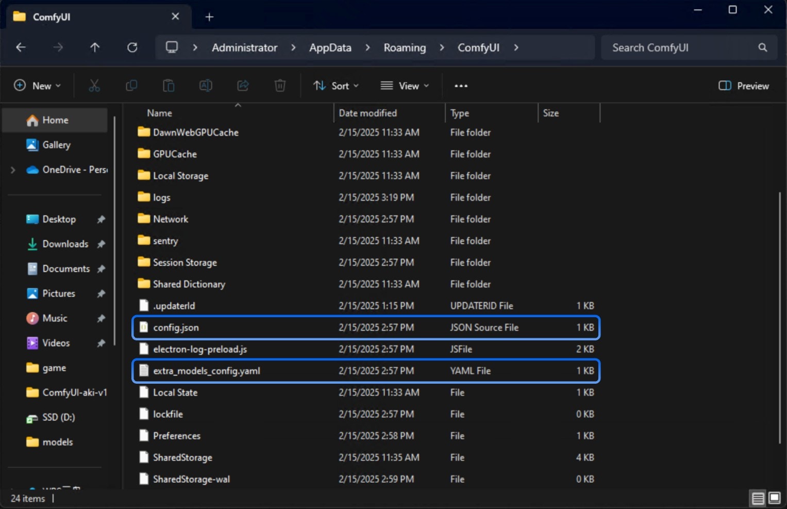Open the models folder in the sidebar
Viewport: 787px width, 509px height.
click(x=58, y=441)
